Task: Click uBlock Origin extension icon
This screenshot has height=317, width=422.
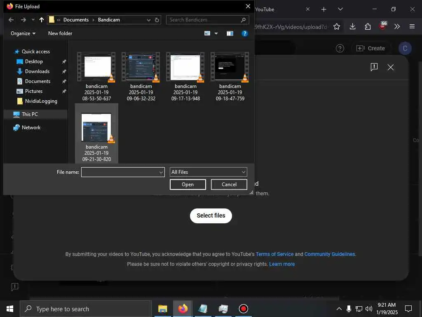Action: pos(383,26)
